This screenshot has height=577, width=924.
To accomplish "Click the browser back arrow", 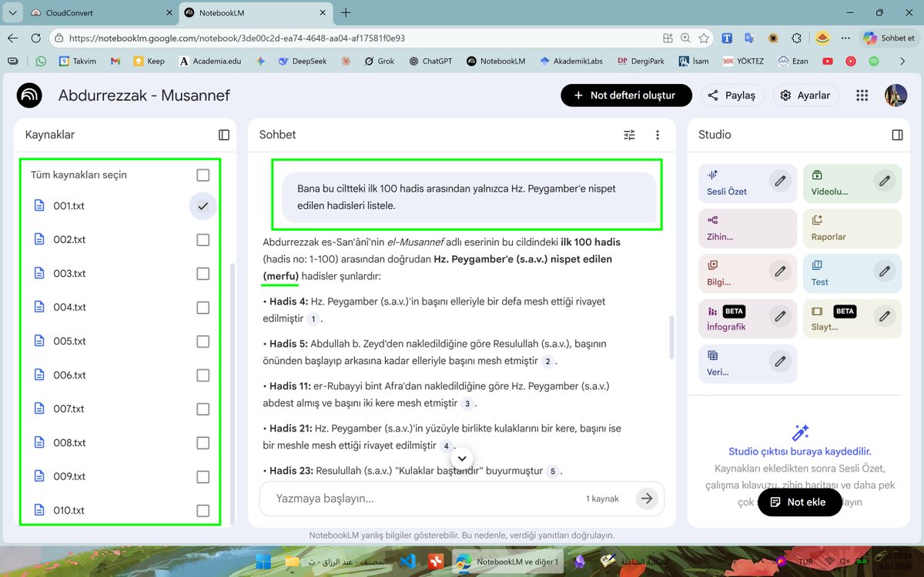I will click(13, 38).
